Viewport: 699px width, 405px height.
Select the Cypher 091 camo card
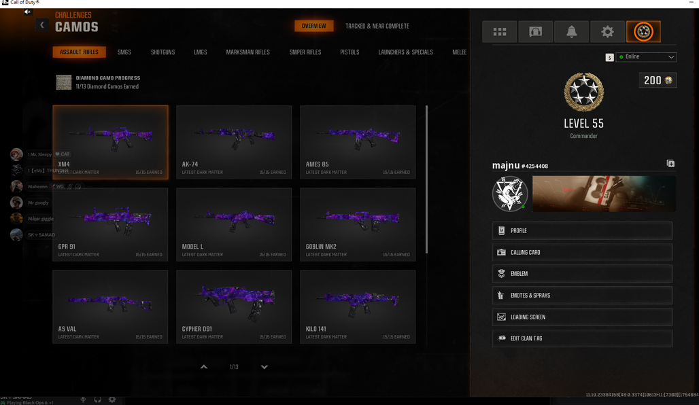pos(234,307)
